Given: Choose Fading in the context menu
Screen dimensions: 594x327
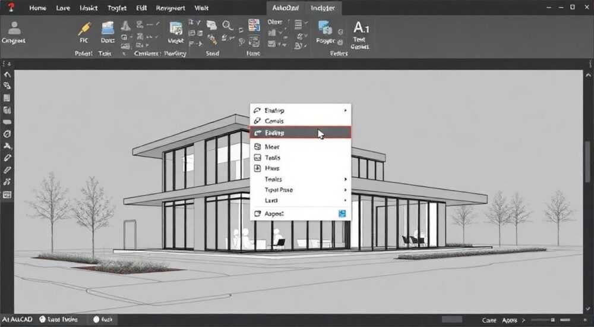Looking at the screenshot, I should point(301,133).
